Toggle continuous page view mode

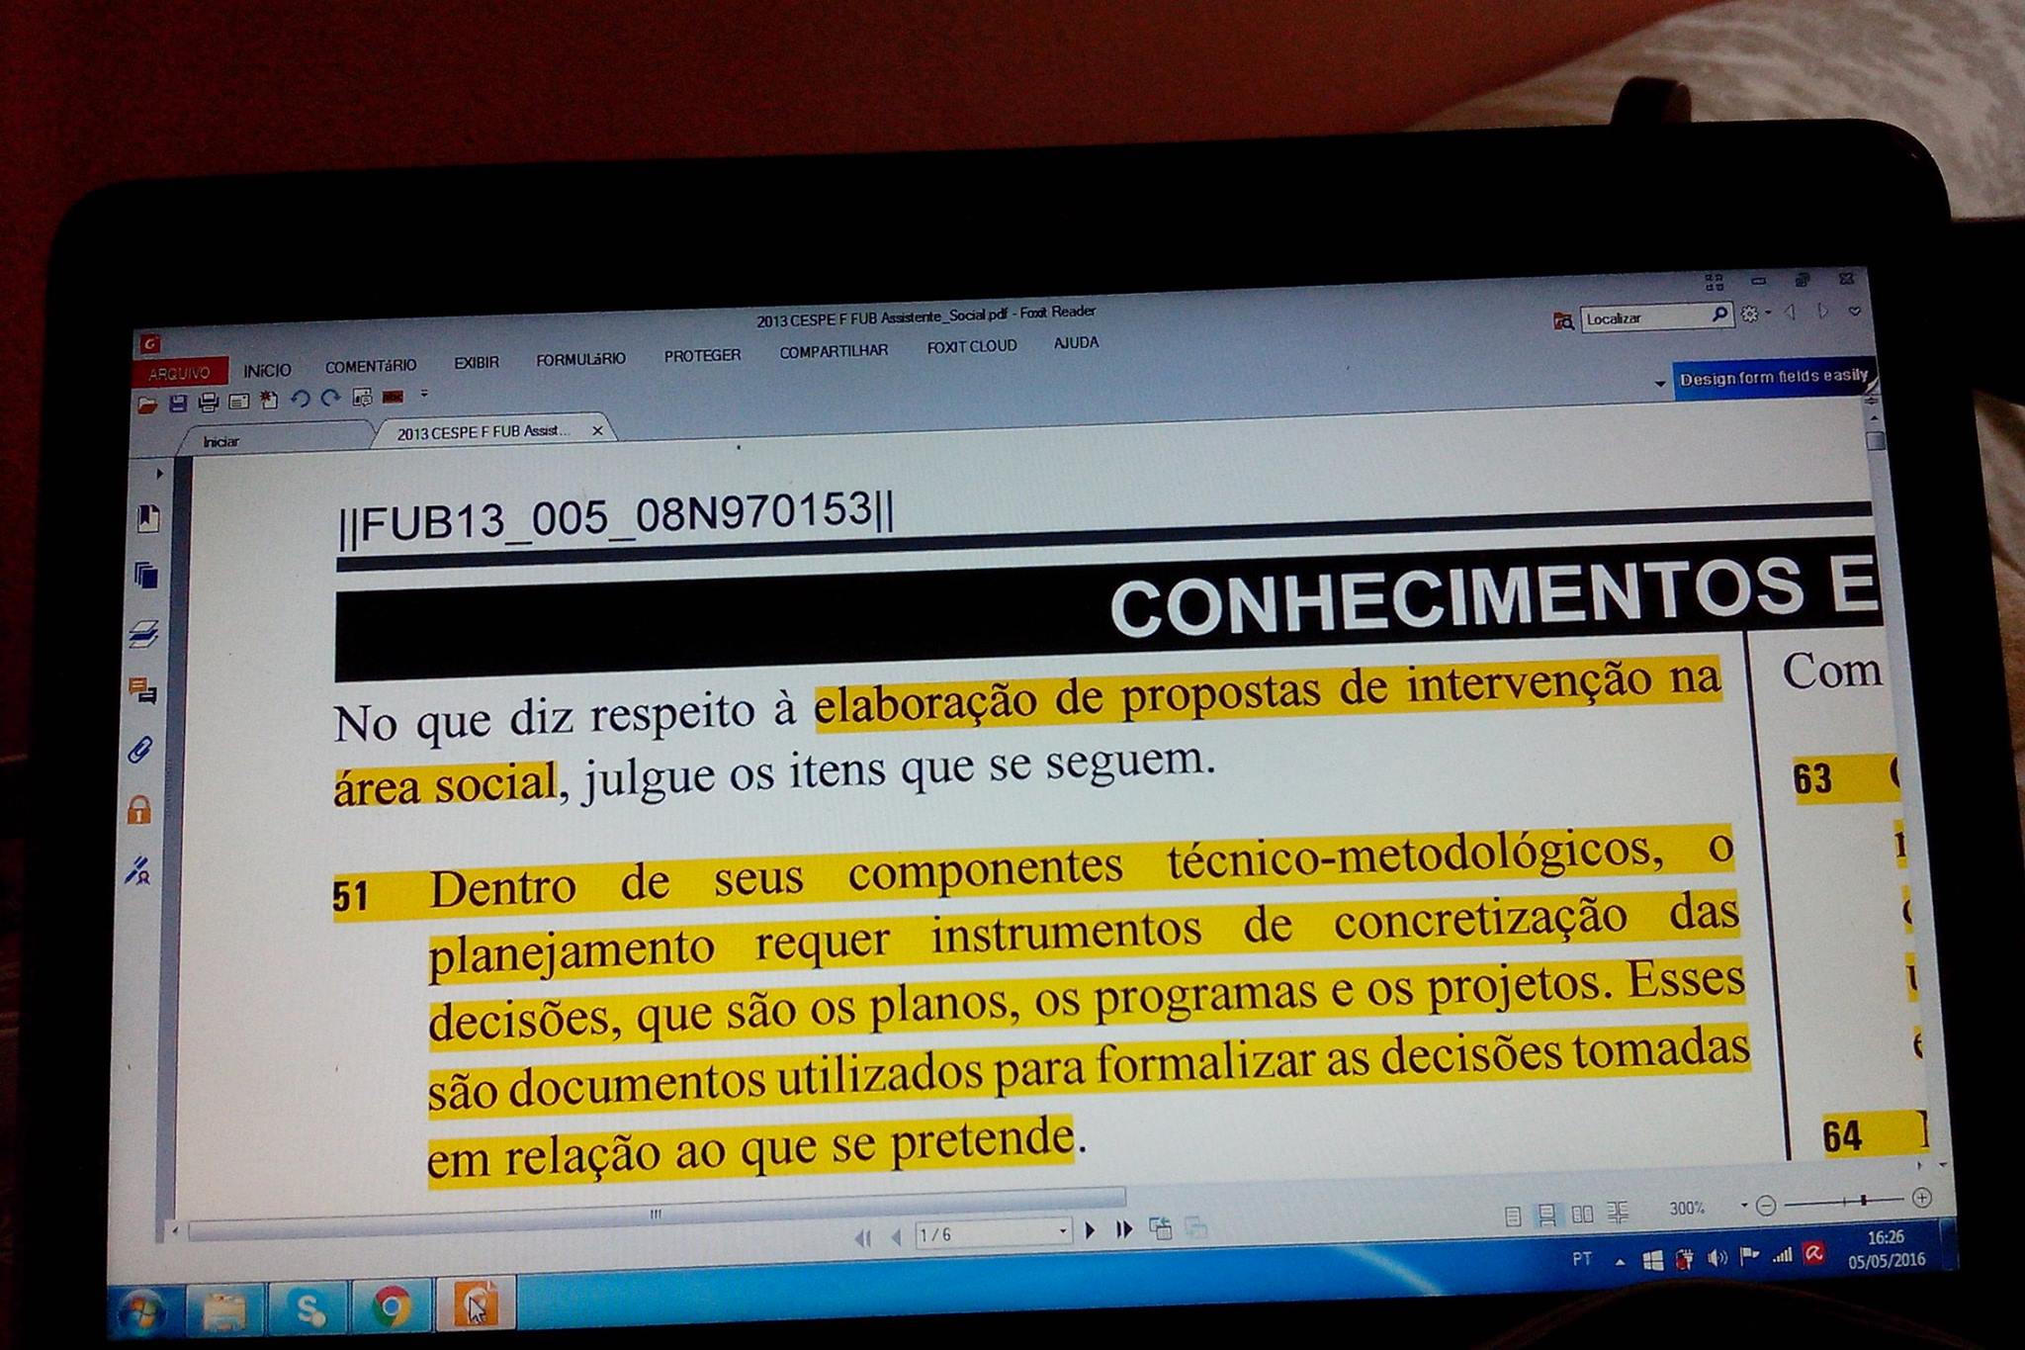(x=1547, y=1215)
